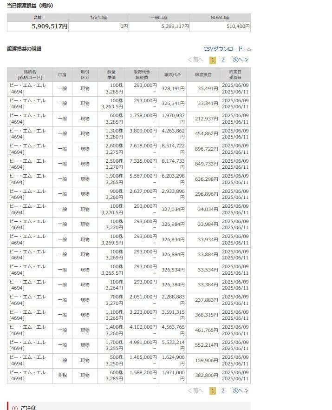Click the 約定日 受渡日 column header

click(x=235, y=74)
